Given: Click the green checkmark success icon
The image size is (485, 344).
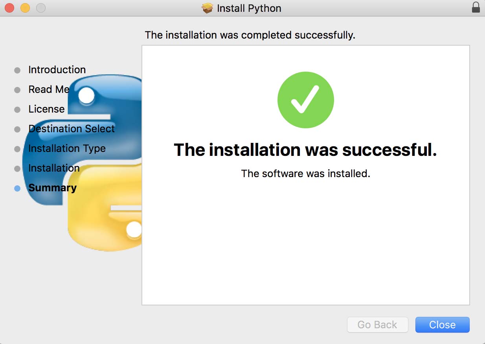Looking at the screenshot, I should point(305,100).
